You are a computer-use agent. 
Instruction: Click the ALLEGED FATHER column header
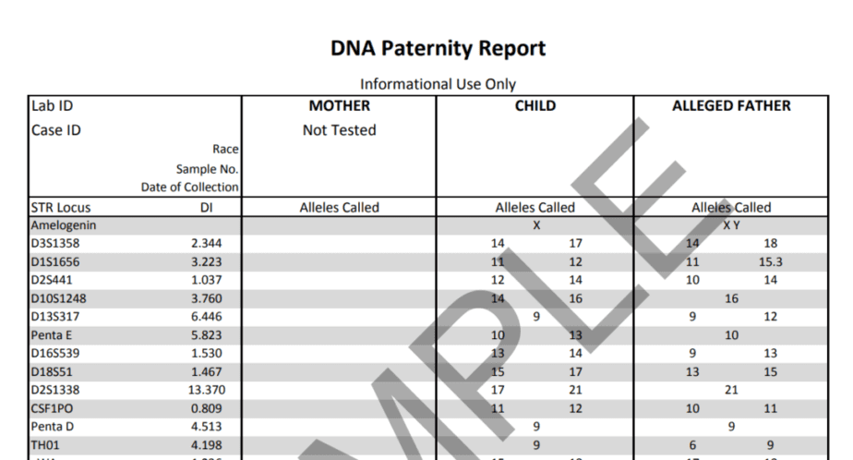coord(731,105)
